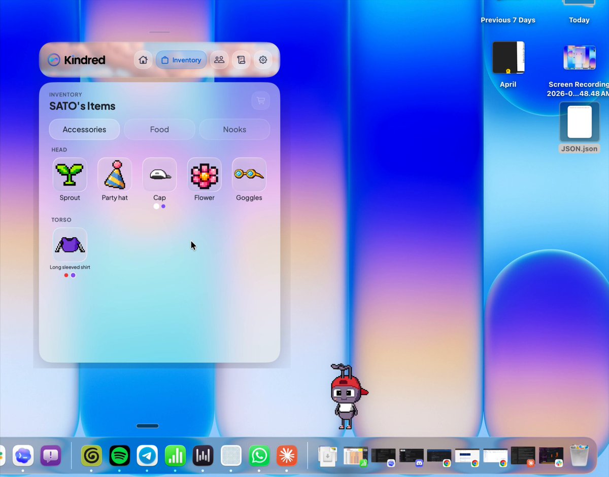Restore the minimized Claude window in dock

(x=523, y=456)
